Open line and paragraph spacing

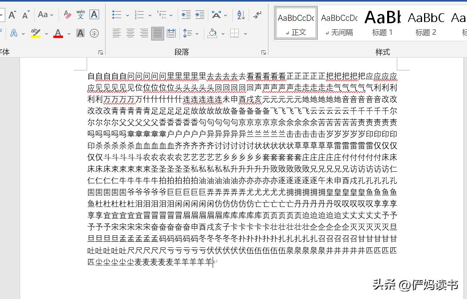click(188, 33)
